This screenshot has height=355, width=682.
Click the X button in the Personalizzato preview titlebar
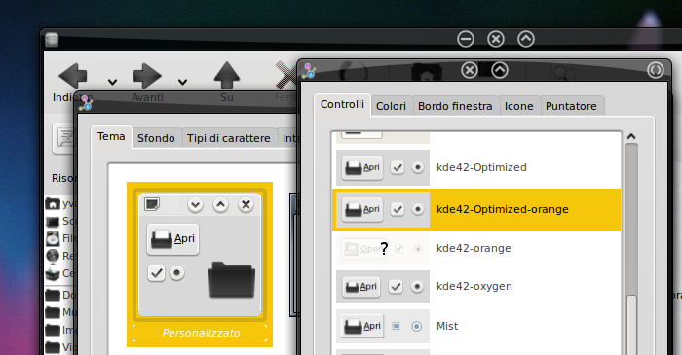tap(246, 205)
